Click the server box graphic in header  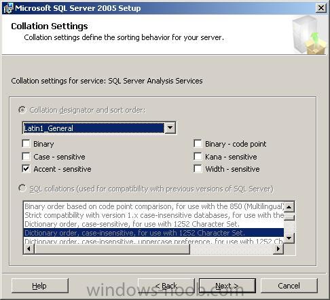pos(309,35)
